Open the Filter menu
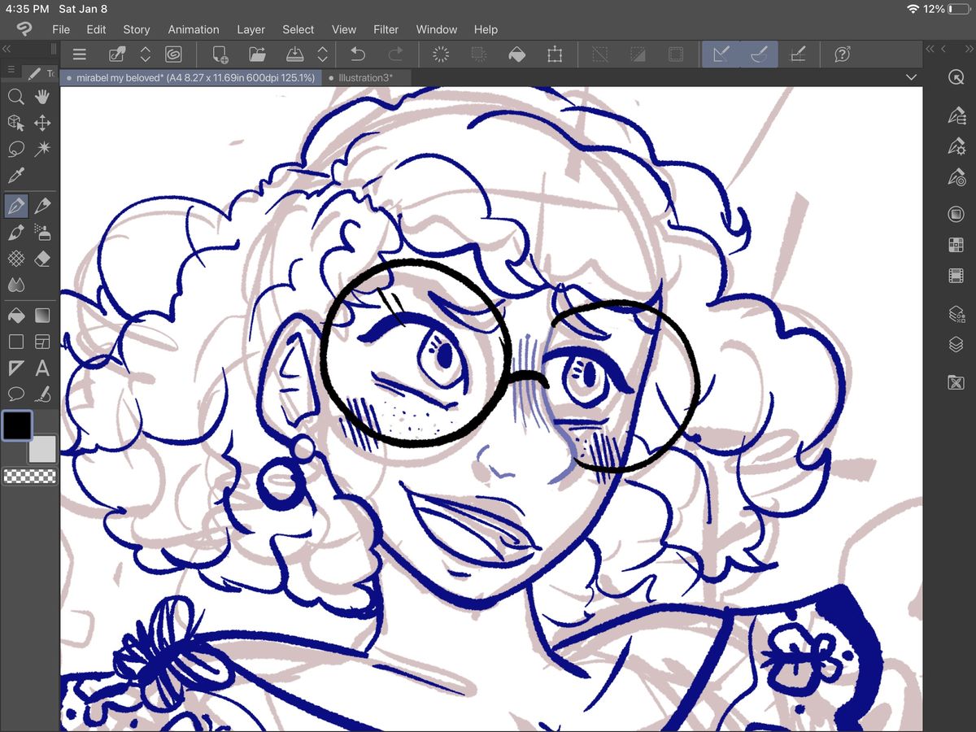976x732 pixels. [x=386, y=29]
